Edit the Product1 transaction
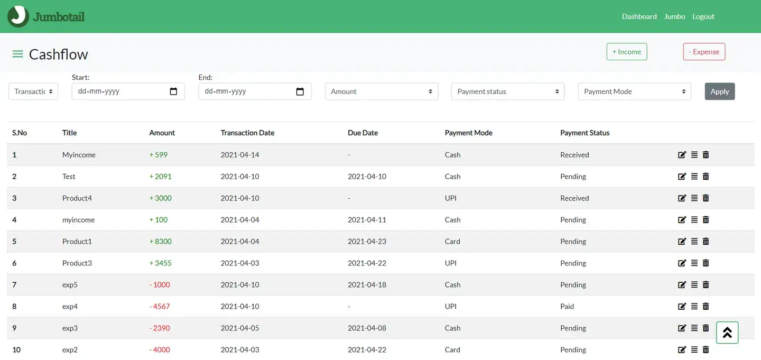 [682, 241]
